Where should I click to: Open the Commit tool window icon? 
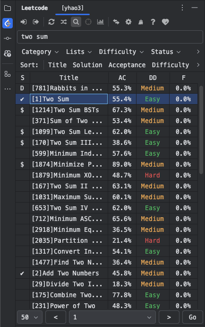pyautogui.click(x=8, y=38)
